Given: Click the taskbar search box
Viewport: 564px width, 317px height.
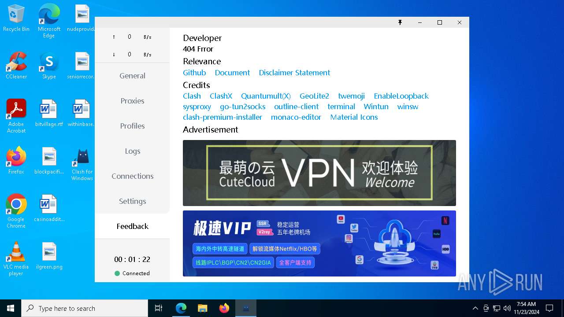Looking at the screenshot, I should (85, 308).
